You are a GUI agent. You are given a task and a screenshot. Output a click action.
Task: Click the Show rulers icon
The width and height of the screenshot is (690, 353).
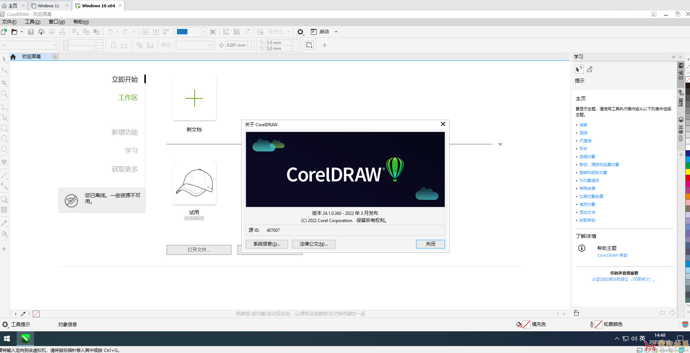[226, 32]
